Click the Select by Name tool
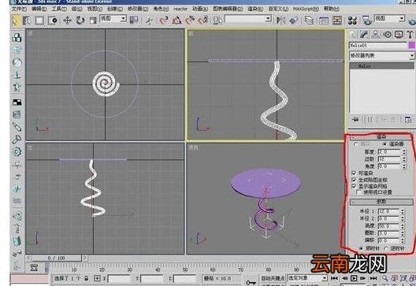 click(26, 20)
